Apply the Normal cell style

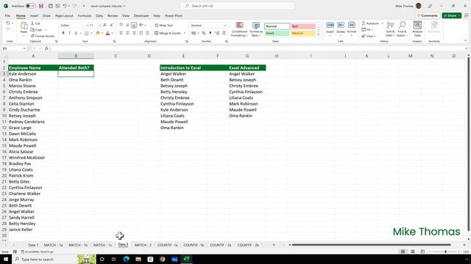point(277,26)
